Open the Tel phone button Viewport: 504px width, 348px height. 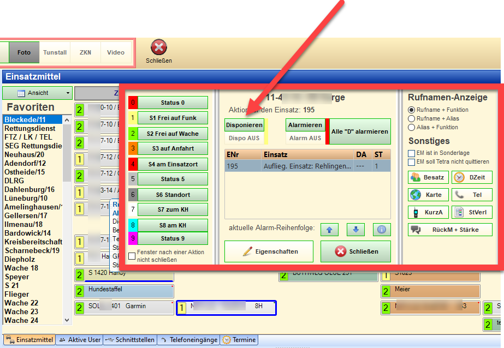pyautogui.click(x=472, y=195)
